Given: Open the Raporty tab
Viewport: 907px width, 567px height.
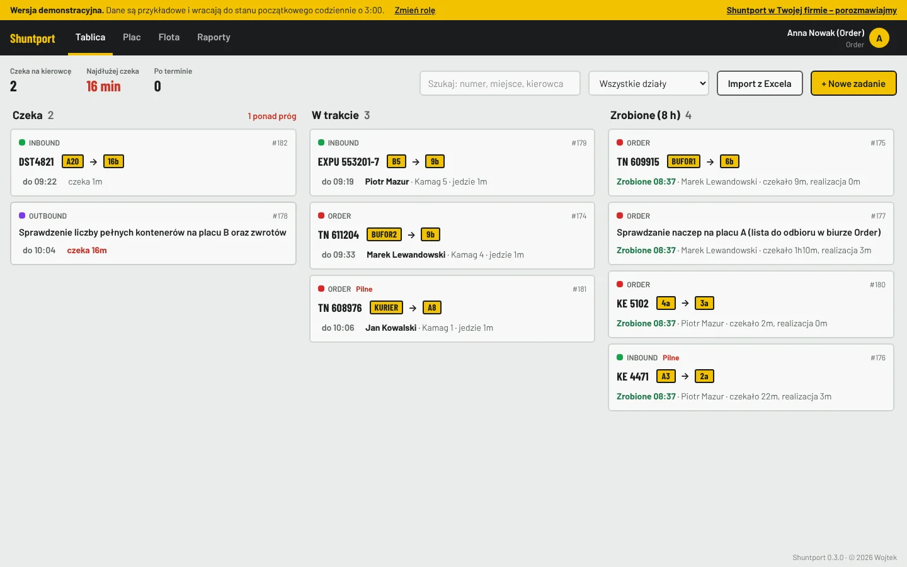Looking at the screenshot, I should pos(214,37).
